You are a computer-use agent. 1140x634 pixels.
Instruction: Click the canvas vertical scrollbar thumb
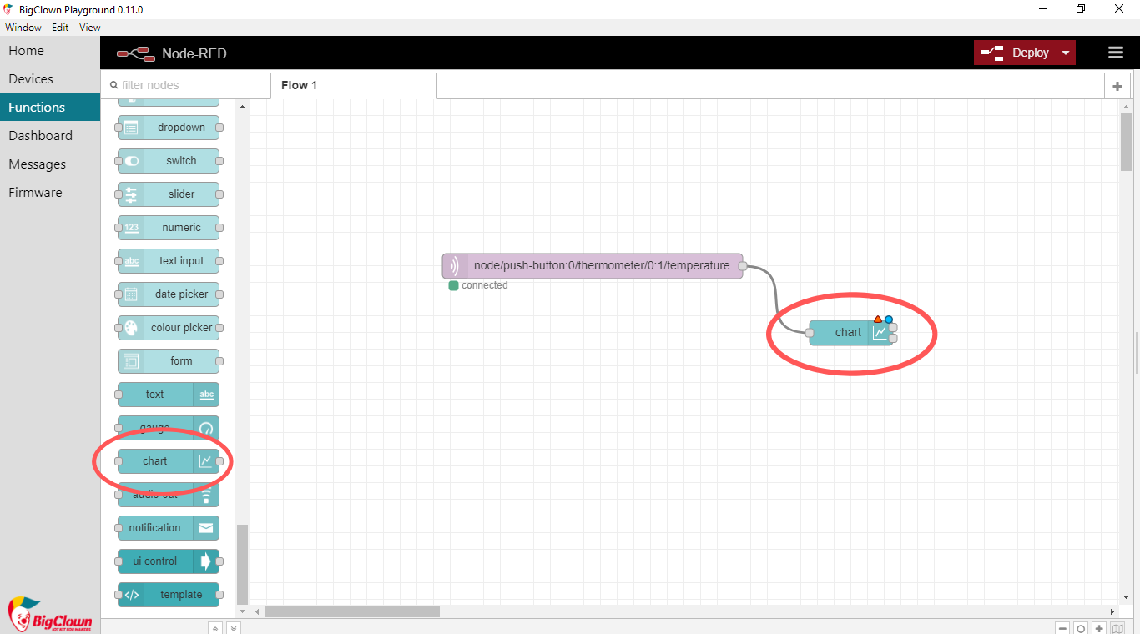coord(1127,142)
